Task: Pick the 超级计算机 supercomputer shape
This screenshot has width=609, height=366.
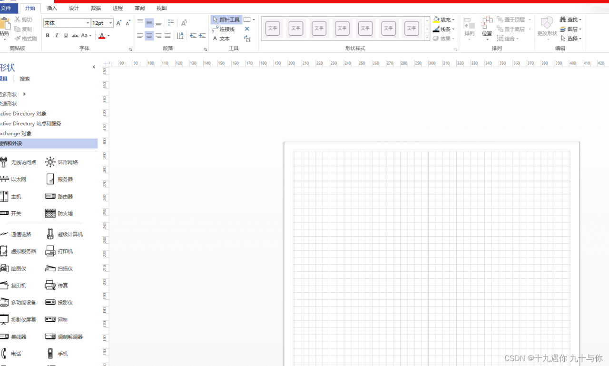Action: click(64, 234)
